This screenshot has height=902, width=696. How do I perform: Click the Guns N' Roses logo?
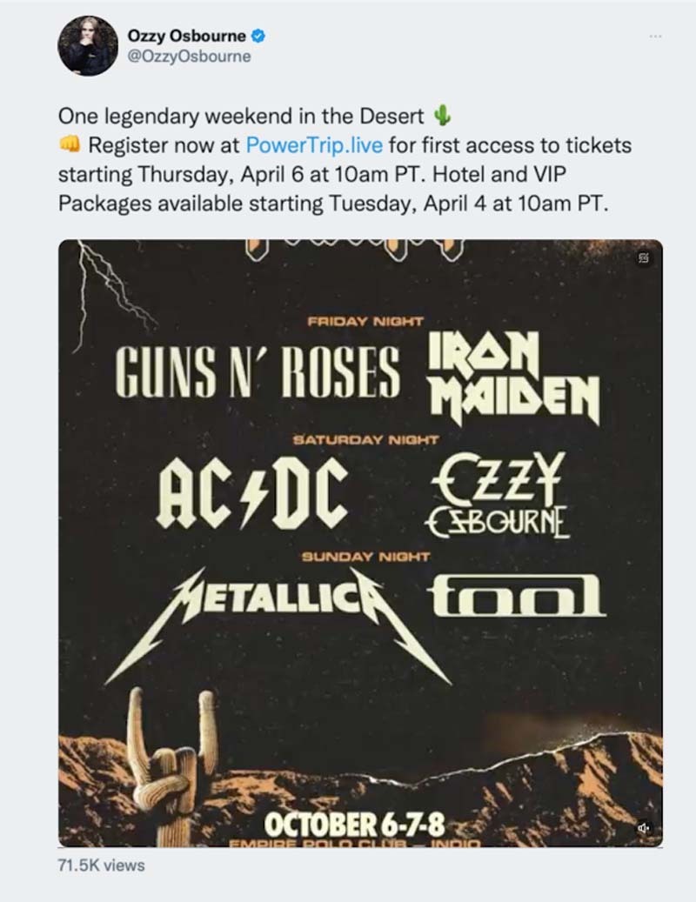(258, 372)
